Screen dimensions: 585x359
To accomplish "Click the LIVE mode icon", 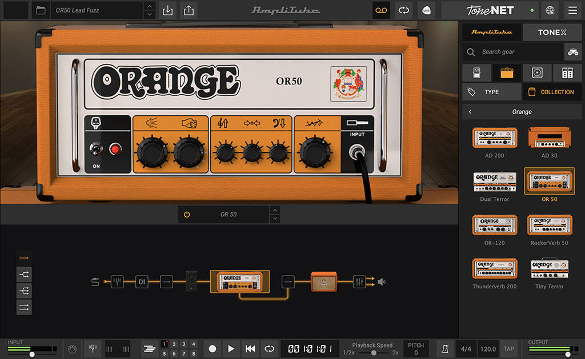I will point(426,10).
